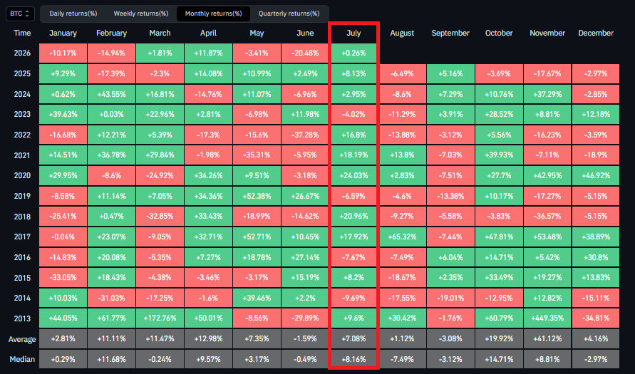Click the +2.81% January average cell

point(63,339)
